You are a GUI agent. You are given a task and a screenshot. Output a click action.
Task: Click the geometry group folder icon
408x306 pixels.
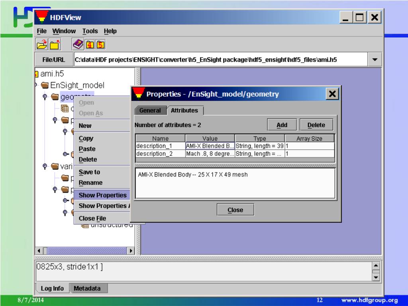point(55,97)
